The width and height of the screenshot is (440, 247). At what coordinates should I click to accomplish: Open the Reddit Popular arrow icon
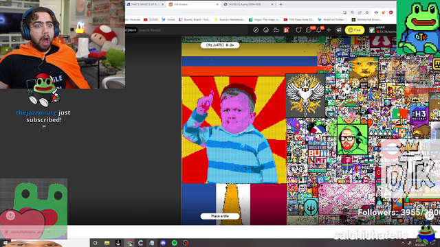(256, 30)
